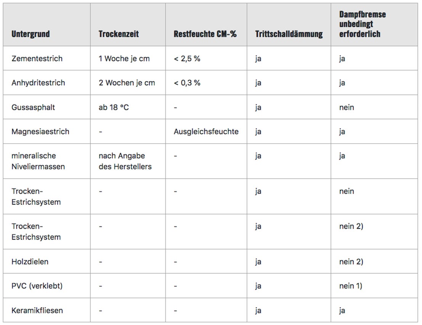
Task: Select the mineralische Niveliermassen cell
Action: coord(38,161)
